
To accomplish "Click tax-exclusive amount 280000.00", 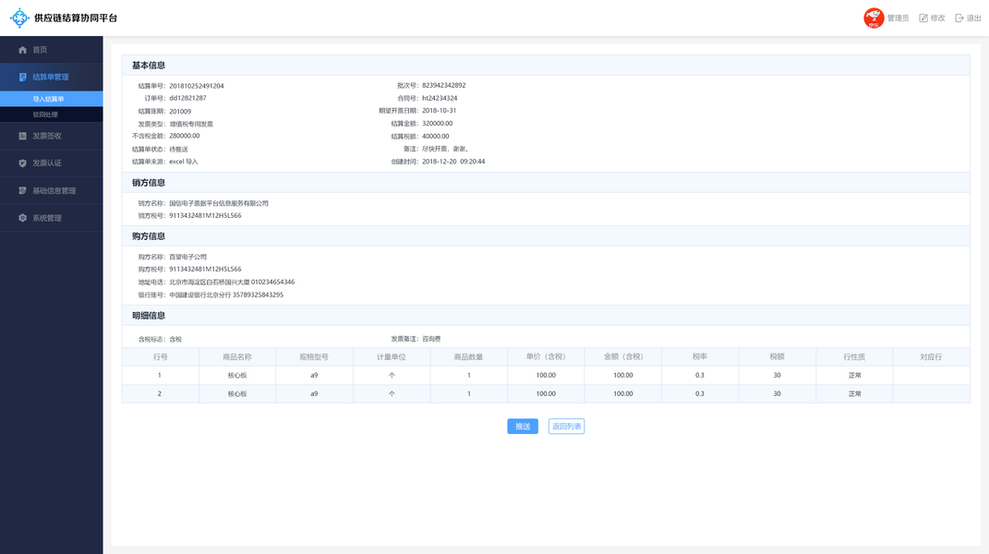I will 184,136.
